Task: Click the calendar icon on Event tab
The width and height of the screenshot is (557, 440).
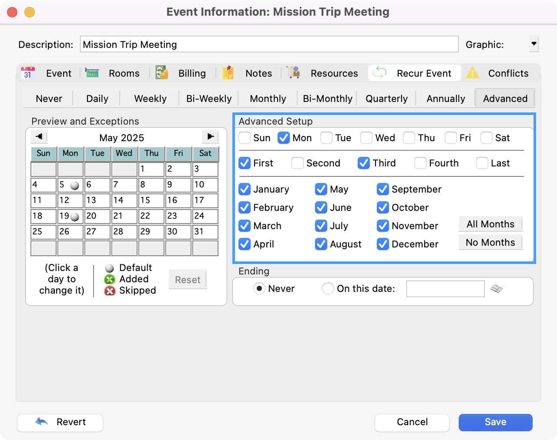Action: click(x=28, y=73)
